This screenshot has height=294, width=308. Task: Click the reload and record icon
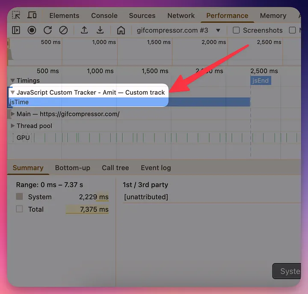click(x=47, y=30)
